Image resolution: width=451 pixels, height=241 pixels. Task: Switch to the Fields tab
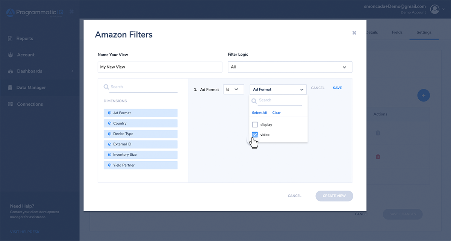click(397, 32)
